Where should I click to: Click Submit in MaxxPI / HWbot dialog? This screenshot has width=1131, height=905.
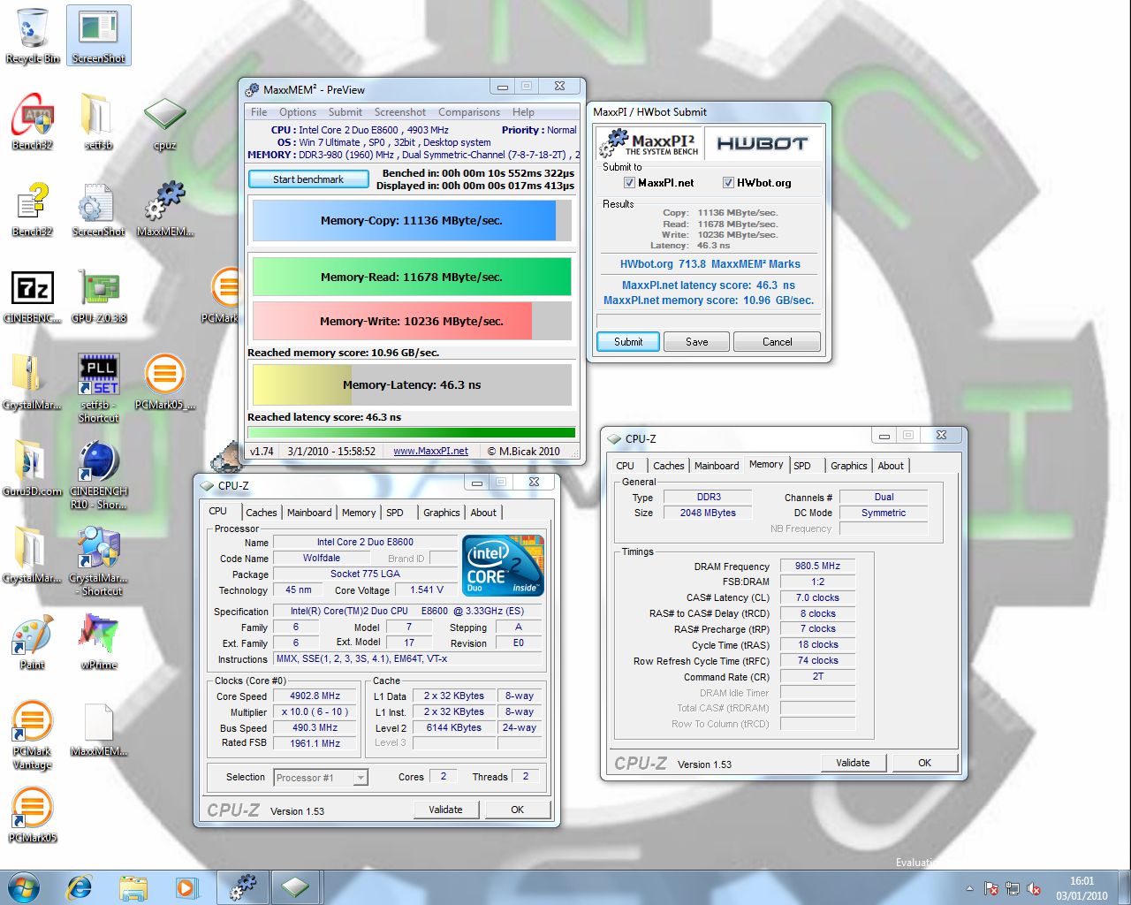tap(628, 342)
